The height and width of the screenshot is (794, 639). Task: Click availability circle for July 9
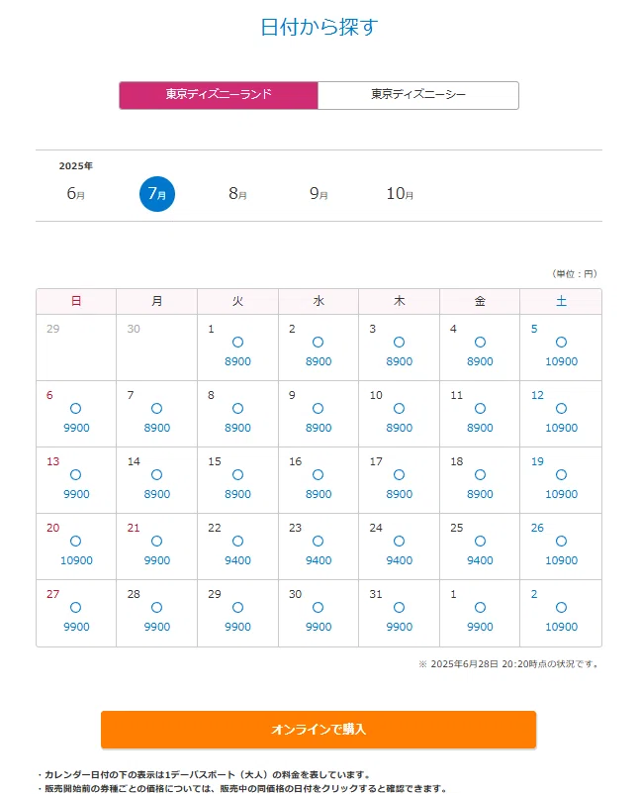tap(318, 409)
